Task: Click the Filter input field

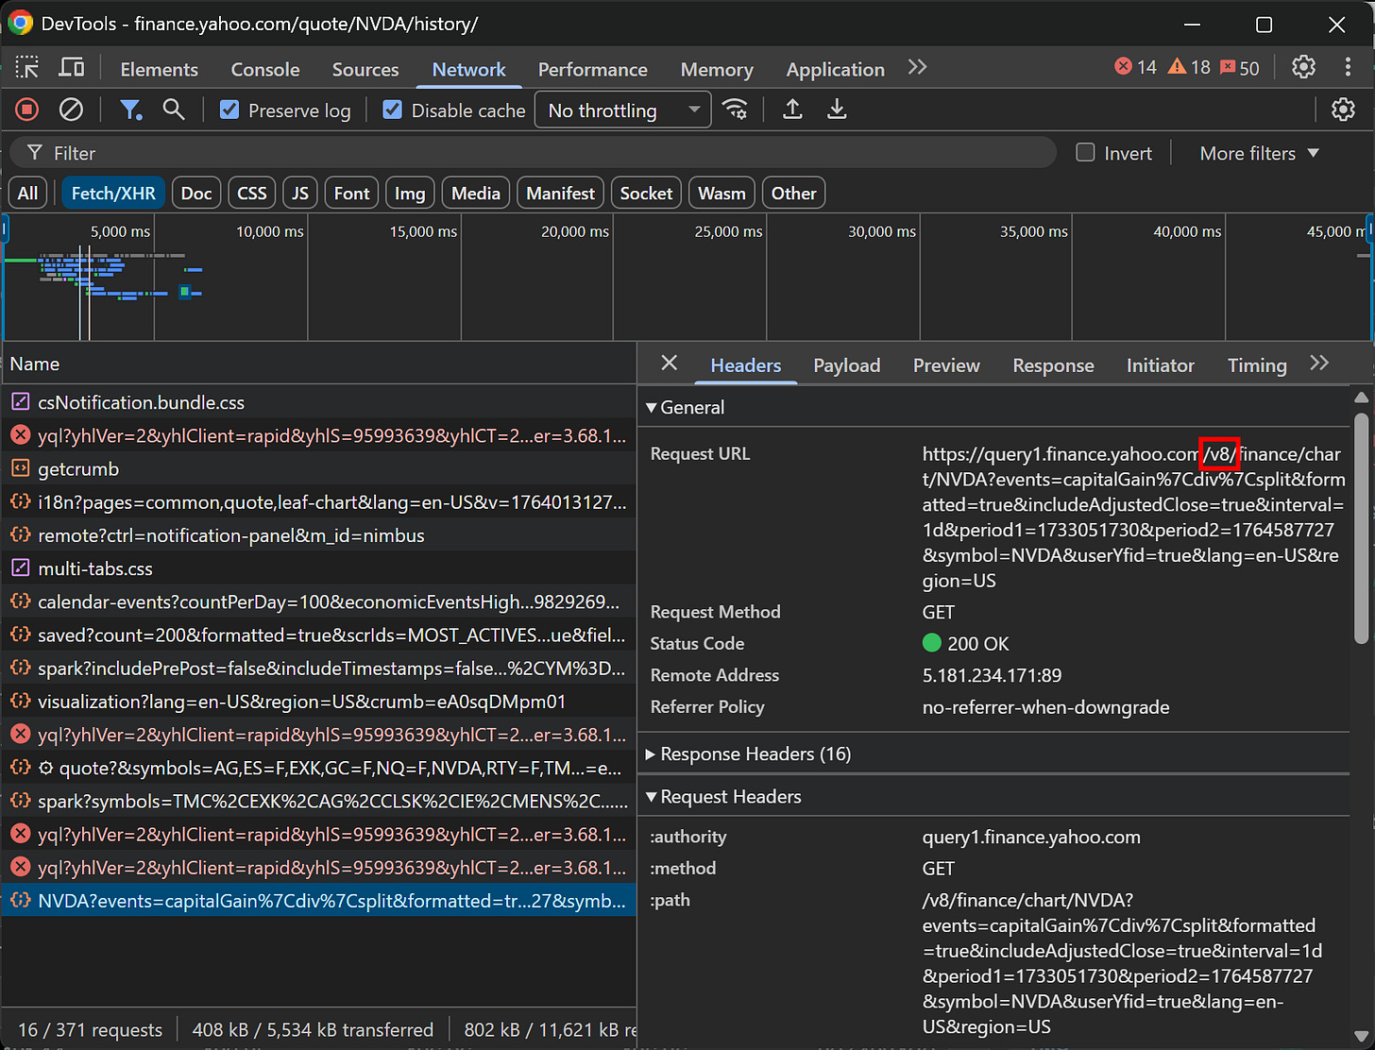Action: click(x=378, y=152)
